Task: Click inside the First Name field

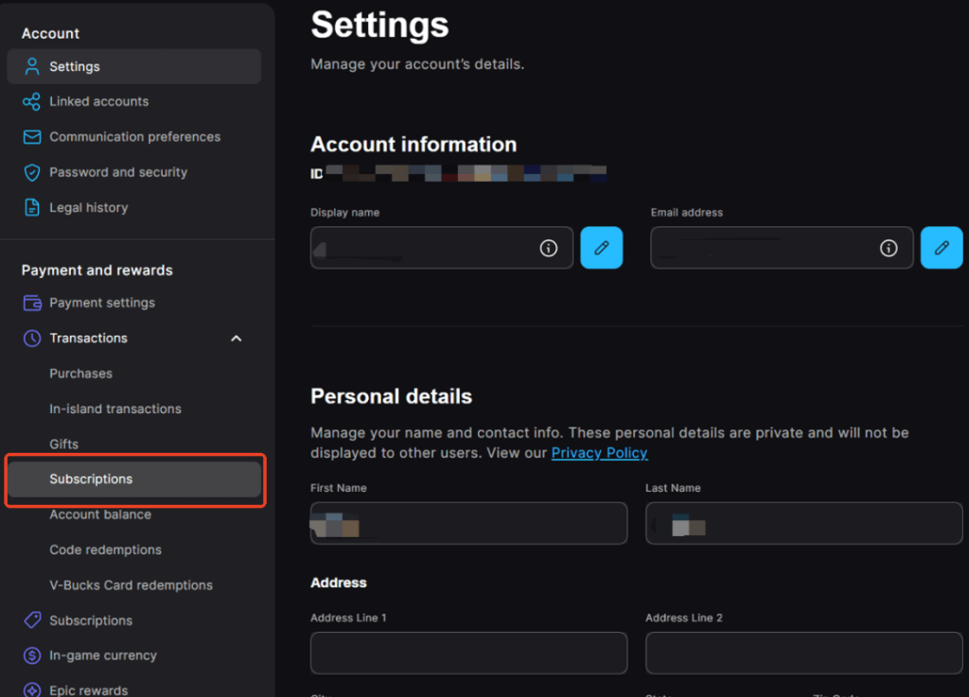Action: (468, 523)
